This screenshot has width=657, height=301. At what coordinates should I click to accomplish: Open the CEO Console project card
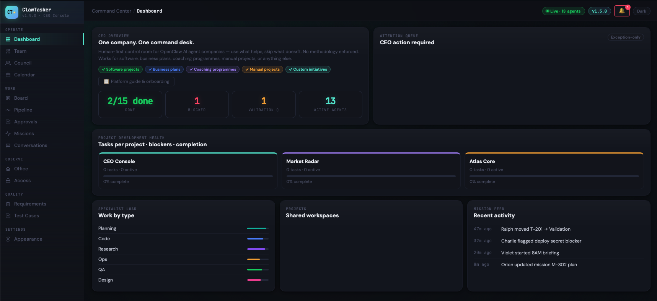pos(188,171)
